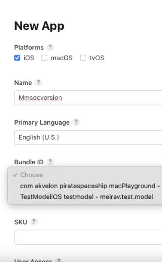The image size is (162, 262).
Task: Enable the tvOS platform checkbox
Action: tap(83, 58)
